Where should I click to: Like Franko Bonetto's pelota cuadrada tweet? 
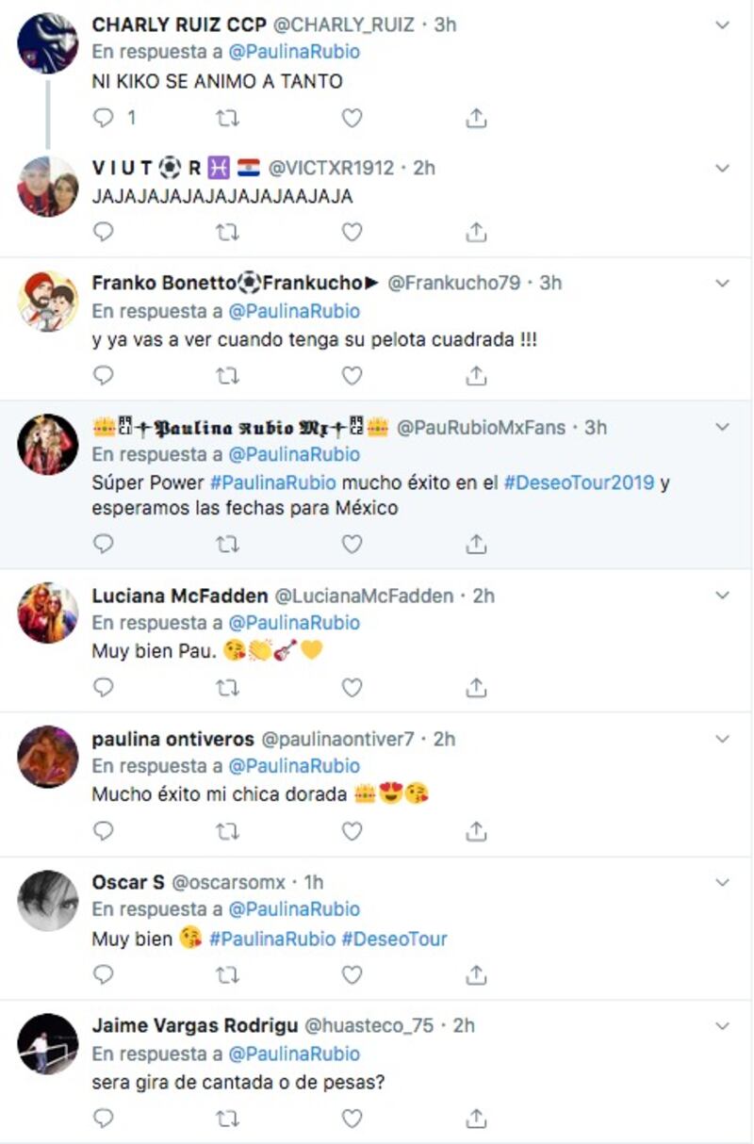point(352,375)
